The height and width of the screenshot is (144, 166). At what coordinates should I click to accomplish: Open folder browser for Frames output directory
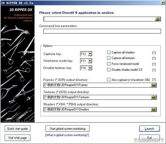coord(154,85)
